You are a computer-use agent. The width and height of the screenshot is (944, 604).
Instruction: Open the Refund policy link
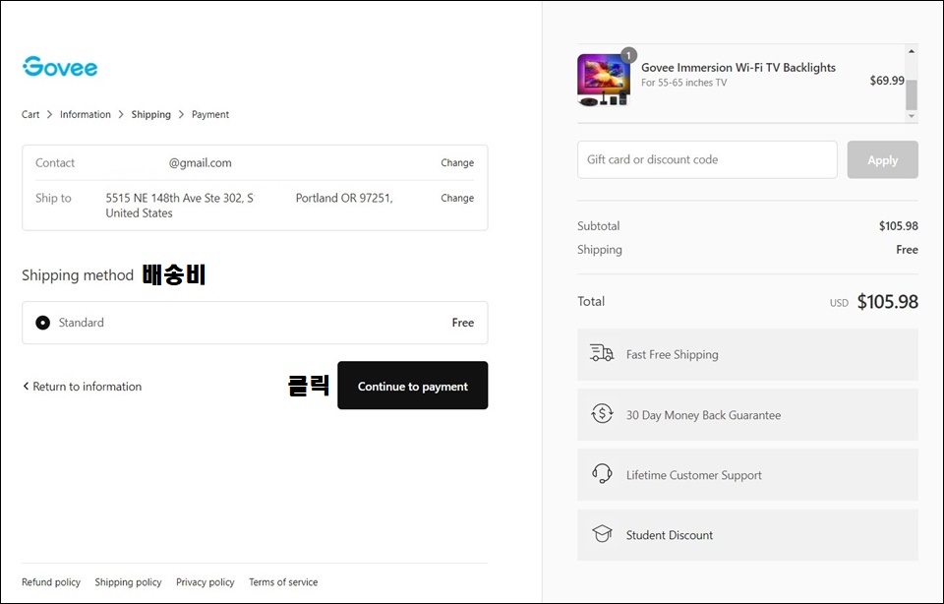pos(51,582)
